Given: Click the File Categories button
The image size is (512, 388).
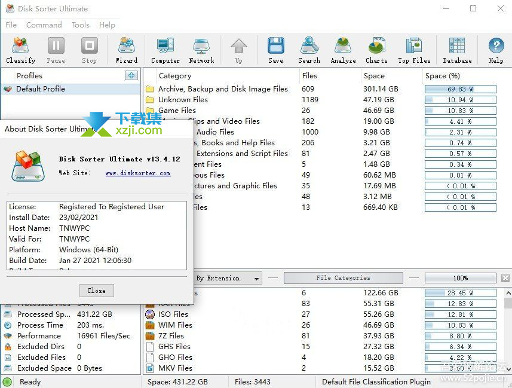Looking at the screenshot, I should [x=343, y=278].
